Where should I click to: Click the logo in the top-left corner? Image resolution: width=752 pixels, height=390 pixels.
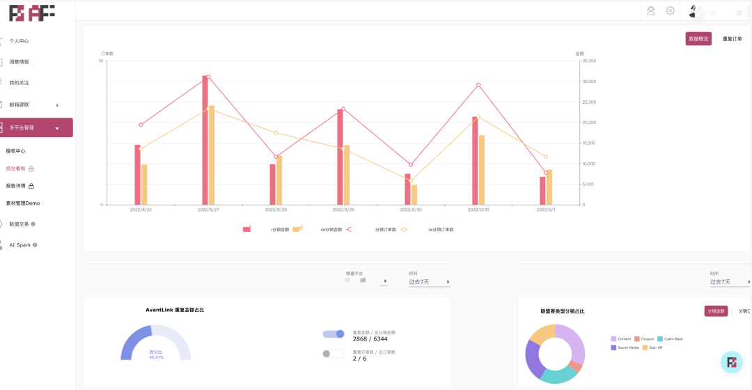31,13
